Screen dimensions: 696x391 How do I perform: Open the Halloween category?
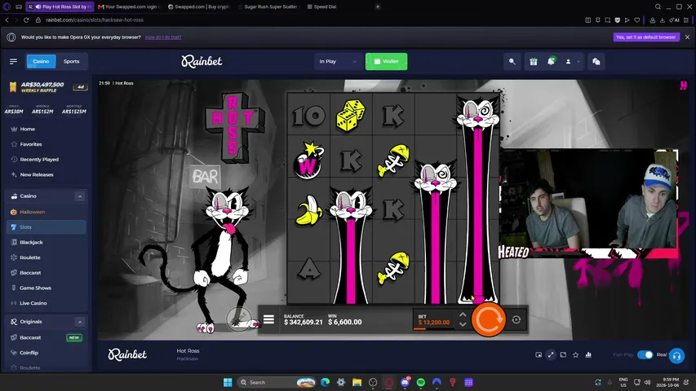(x=32, y=212)
